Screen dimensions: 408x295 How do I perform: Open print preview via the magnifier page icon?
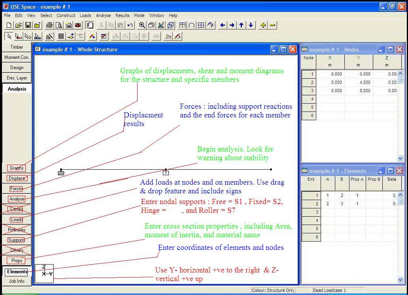(59, 25)
